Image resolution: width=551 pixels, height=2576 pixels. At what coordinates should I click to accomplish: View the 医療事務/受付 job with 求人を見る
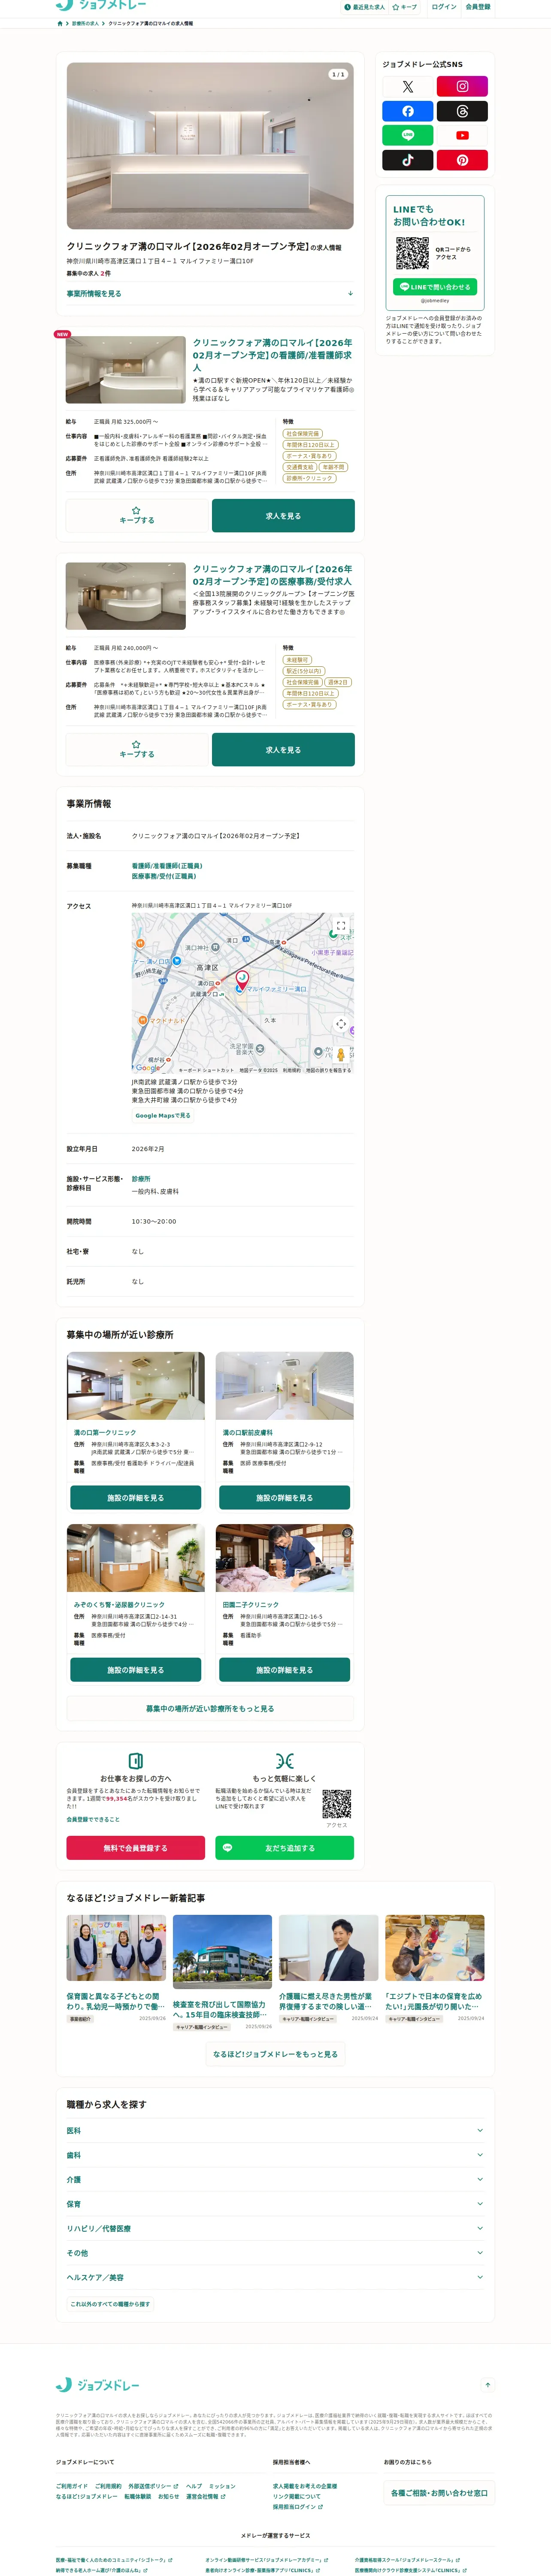[x=283, y=749]
